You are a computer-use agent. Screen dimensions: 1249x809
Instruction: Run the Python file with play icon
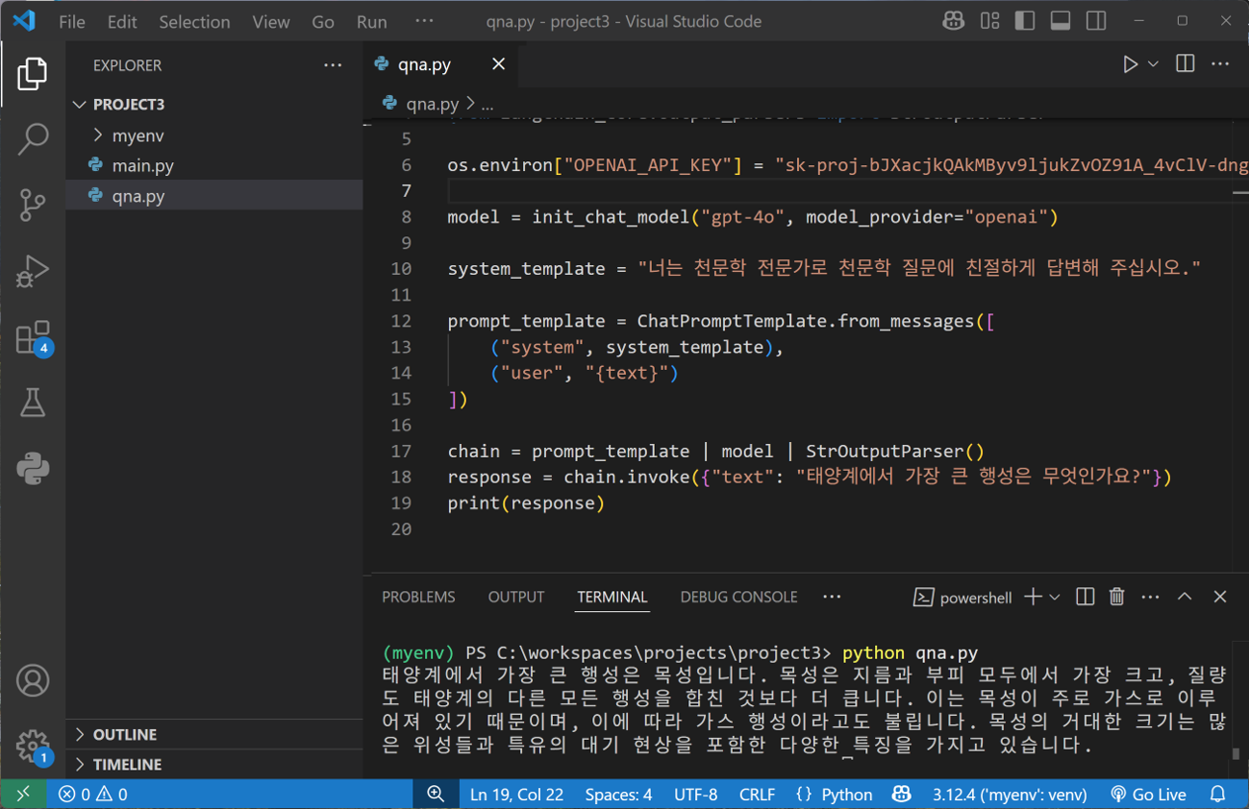coord(1131,64)
